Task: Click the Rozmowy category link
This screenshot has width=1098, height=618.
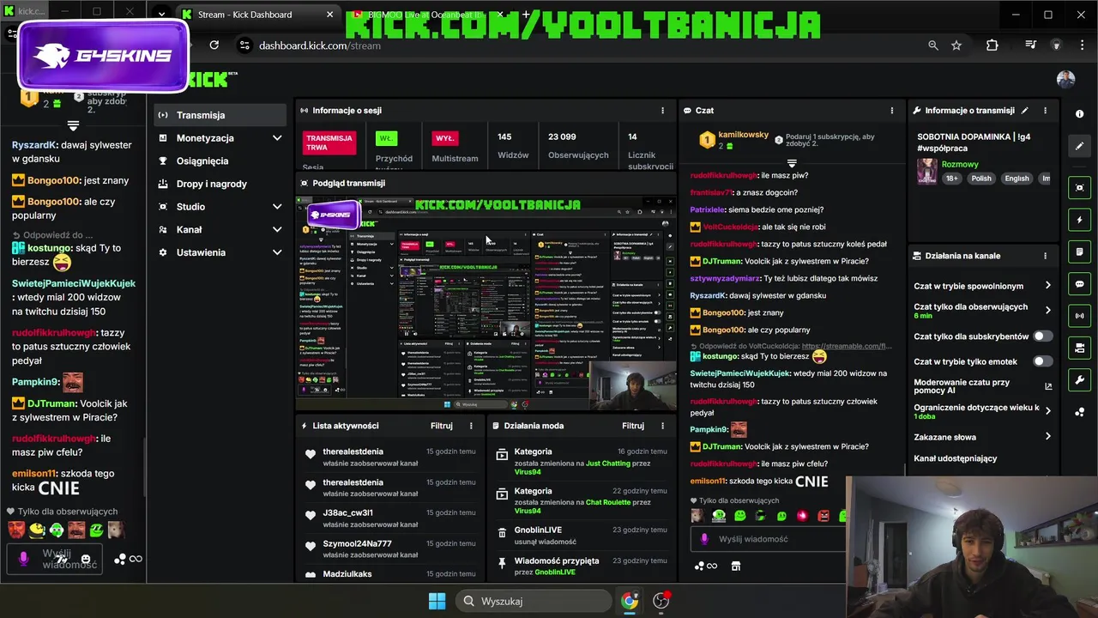Action: click(x=960, y=164)
